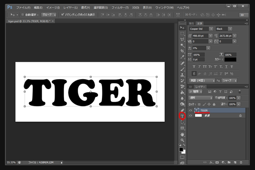Screen dimensions: 255x170
Task: Toggle underline text style
Action: point(226,67)
